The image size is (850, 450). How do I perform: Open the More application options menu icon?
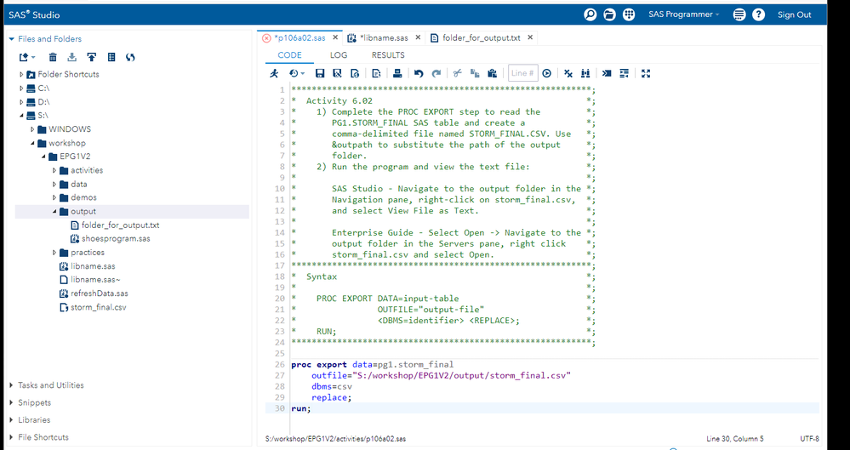(739, 14)
